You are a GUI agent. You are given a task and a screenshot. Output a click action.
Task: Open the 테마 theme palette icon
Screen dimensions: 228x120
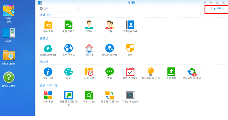(68, 72)
